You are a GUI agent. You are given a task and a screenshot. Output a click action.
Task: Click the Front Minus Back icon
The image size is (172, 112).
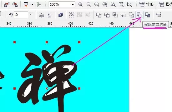(131, 15)
